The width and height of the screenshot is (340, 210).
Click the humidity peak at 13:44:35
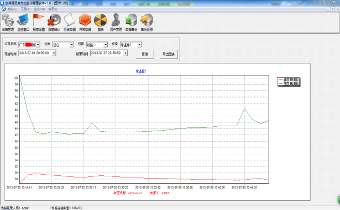pyautogui.click(x=244, y=109)
